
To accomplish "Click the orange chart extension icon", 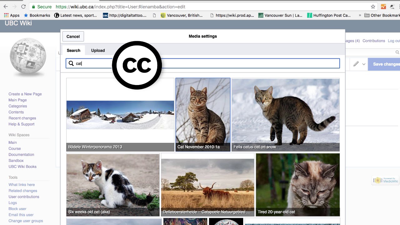I will 383,7.
